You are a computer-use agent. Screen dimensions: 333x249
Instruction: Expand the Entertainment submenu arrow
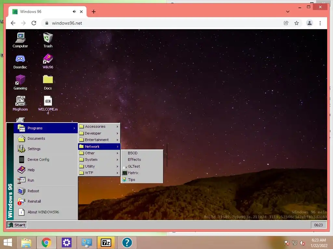[x=117, y=140]
